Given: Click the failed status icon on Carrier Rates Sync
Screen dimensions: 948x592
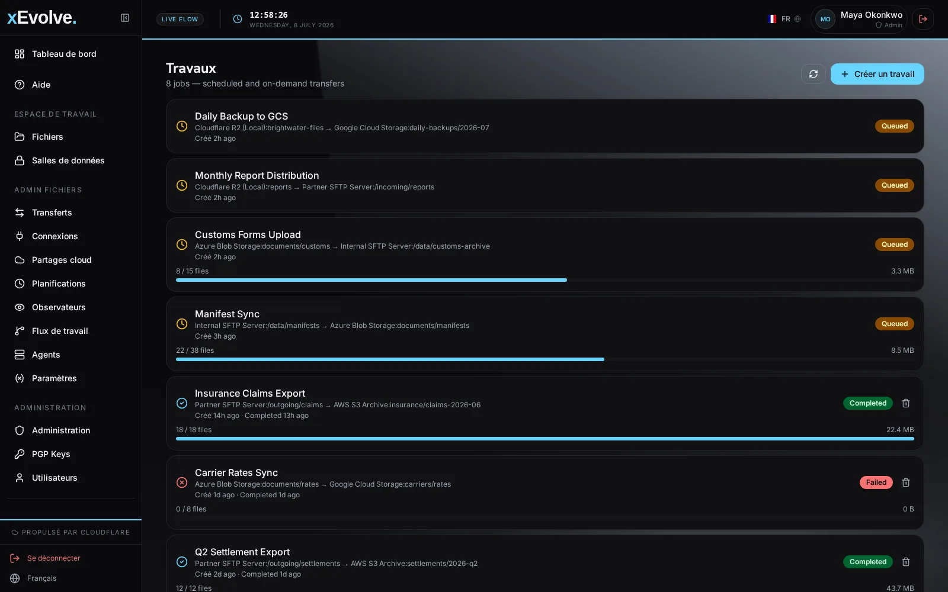Looking at the screenshot, I should [182, 482].
